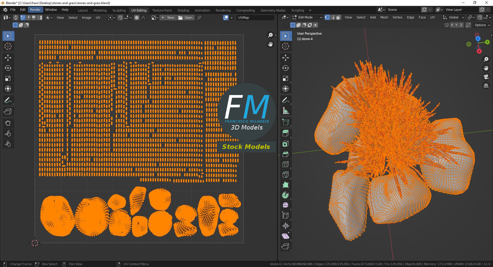Pick the Inset Faces tool

(286, 144)
